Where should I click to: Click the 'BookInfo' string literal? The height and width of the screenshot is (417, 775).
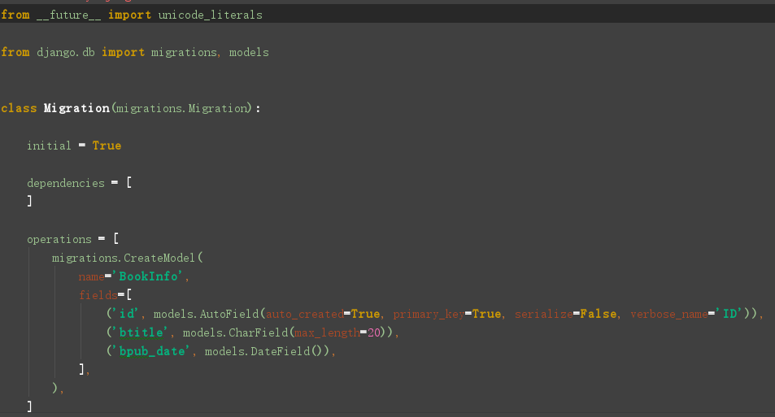[x=148, y=276]
